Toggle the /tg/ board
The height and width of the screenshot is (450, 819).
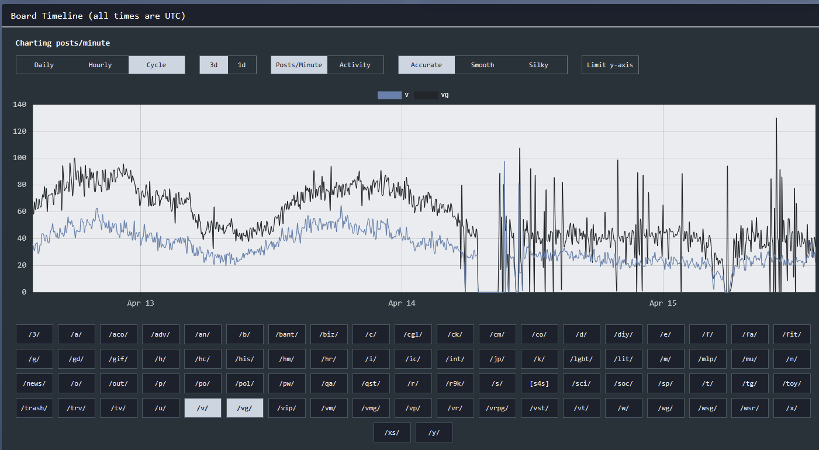pos(750,383)
